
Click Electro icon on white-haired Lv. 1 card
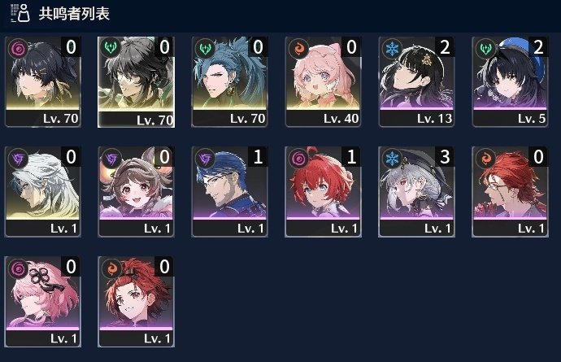18,158
